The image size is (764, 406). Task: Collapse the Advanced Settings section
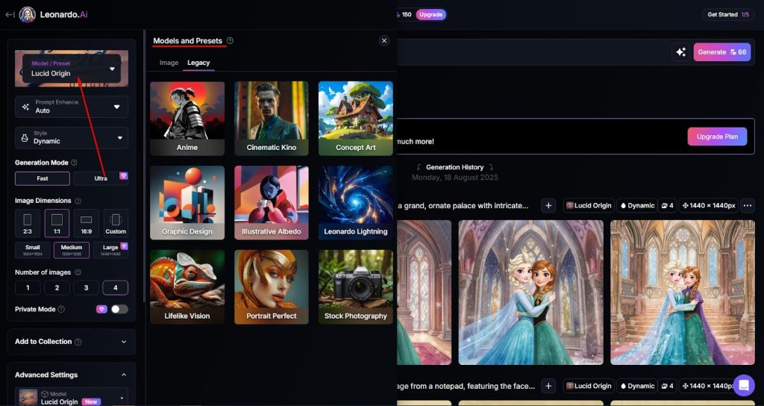click(72, 375)
